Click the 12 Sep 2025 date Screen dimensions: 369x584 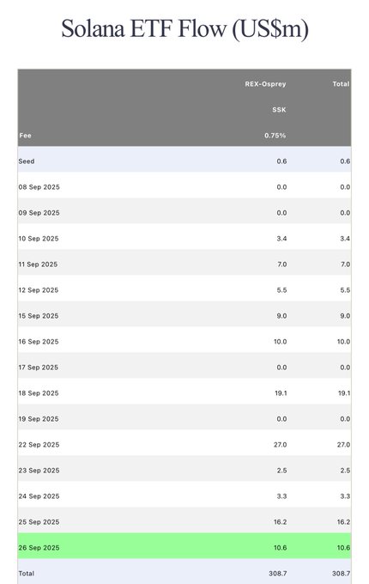pos(39,290)
